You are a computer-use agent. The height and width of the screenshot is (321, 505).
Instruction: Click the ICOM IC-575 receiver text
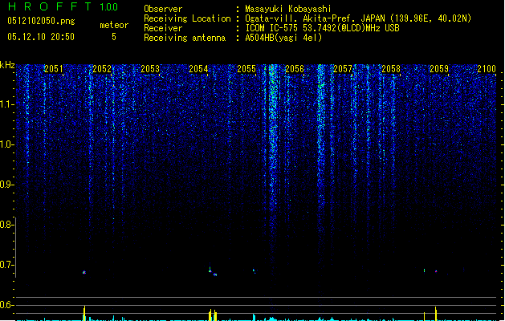click(x=322, y=28)
